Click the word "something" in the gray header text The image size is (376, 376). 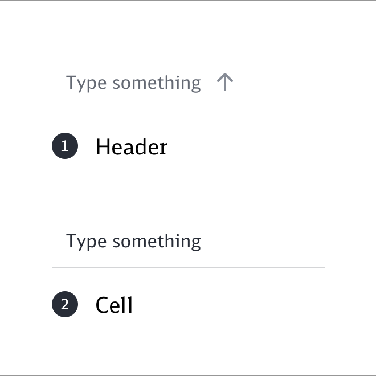coord(157,83)
